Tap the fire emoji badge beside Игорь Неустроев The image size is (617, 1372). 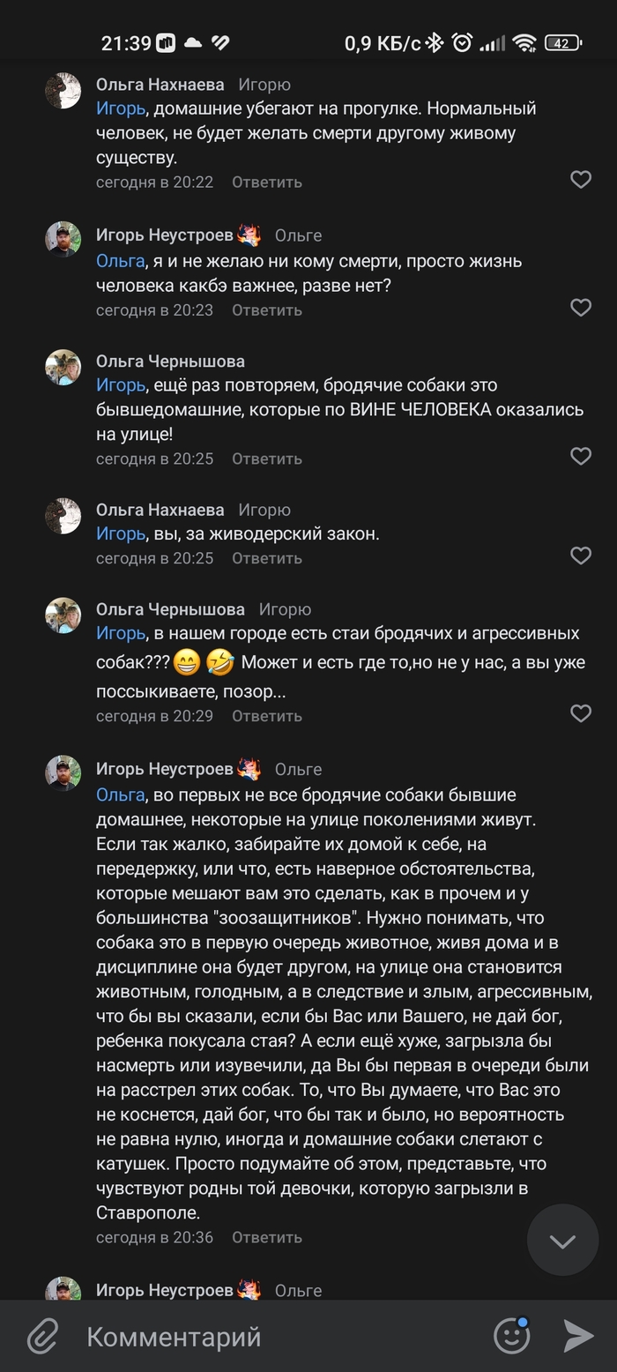249,235
